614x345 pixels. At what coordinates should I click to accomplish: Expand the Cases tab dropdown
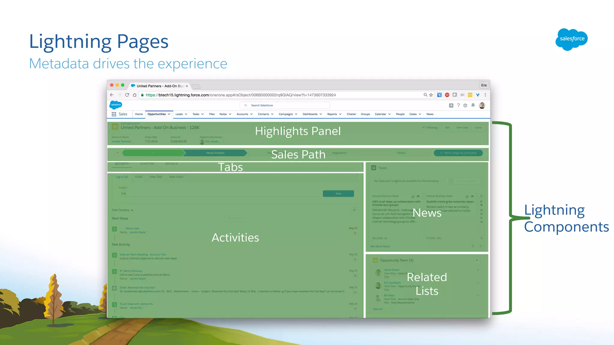(420, 114)
